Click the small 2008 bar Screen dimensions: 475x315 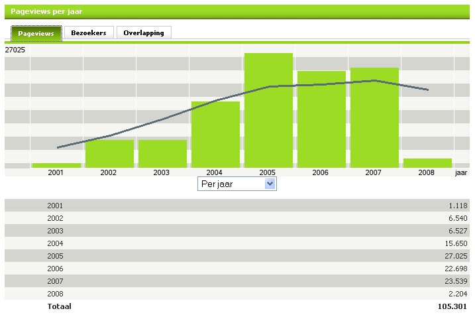(x=427, y=162)
